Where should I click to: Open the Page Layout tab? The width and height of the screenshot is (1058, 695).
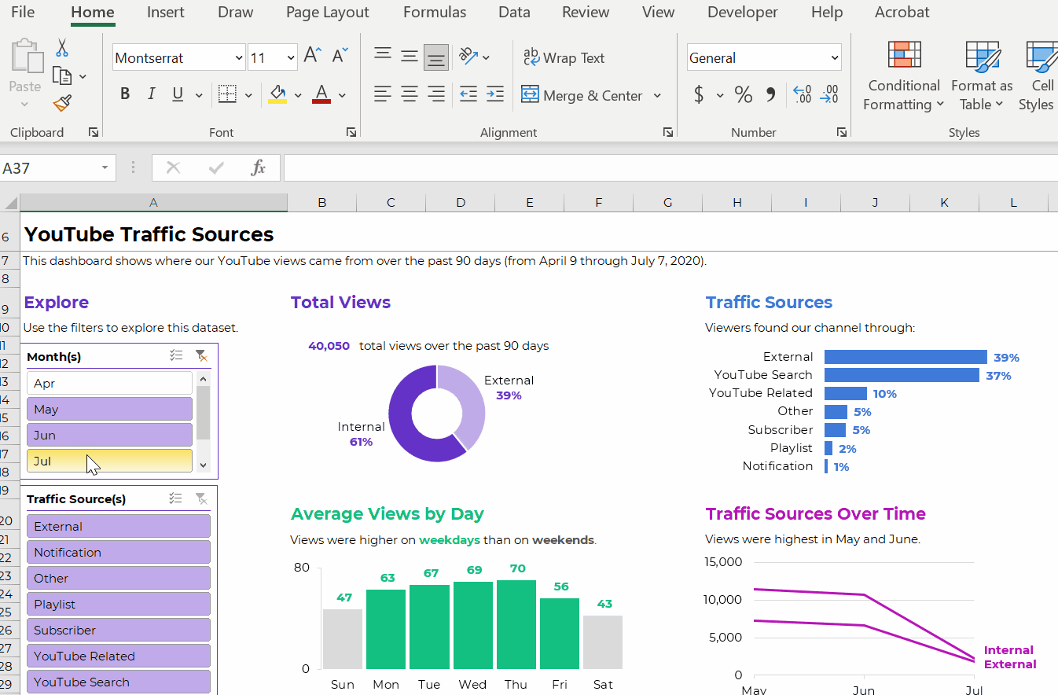coord(327,12)
